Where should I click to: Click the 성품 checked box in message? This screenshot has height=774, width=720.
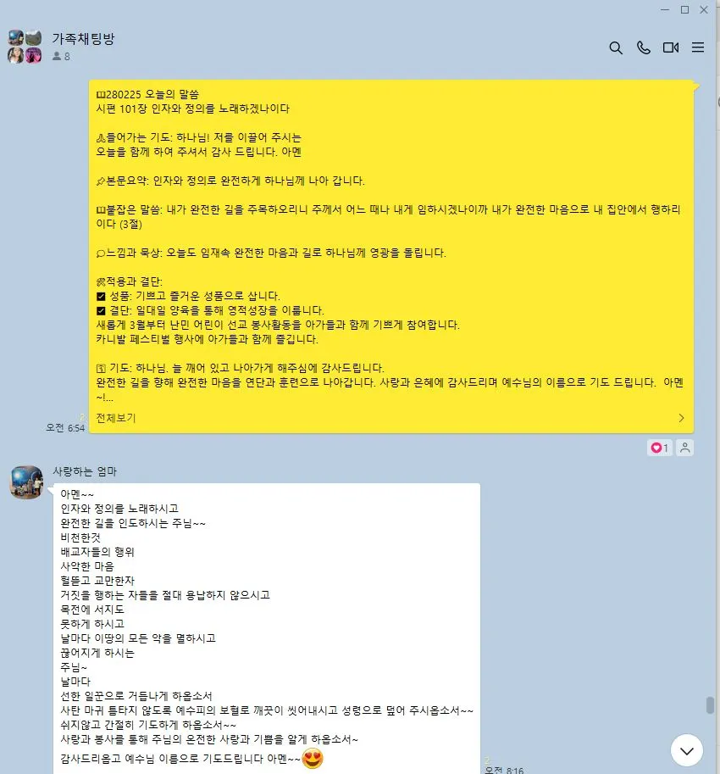(x=101, y=296)
